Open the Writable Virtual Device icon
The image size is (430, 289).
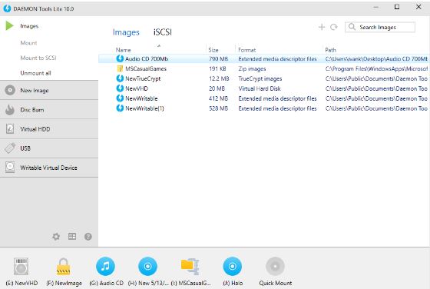[10, 168]
